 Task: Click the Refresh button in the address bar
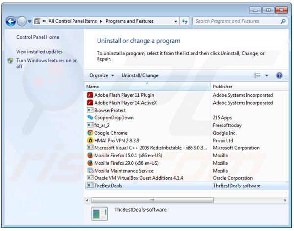185,21
